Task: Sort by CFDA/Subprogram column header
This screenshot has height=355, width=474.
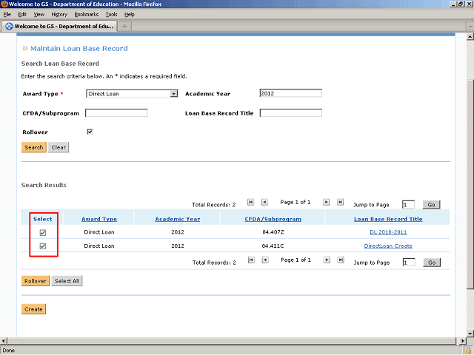Action: coord(273,219)
